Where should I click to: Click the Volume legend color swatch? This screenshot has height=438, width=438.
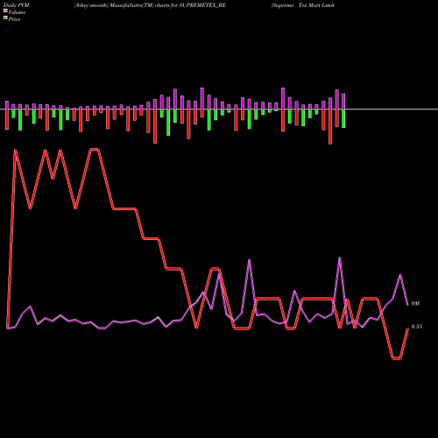pyautogui.click(x=5, y=11)
